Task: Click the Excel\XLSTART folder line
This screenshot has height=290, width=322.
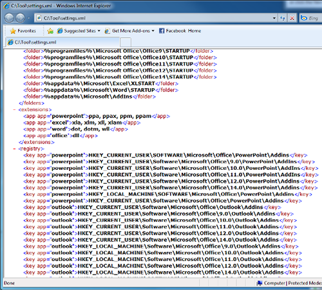Action: pyautogui.click(x=100, y=84)
